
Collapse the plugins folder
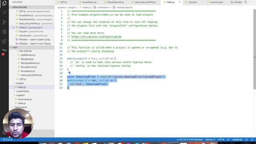tap(20, 83)
